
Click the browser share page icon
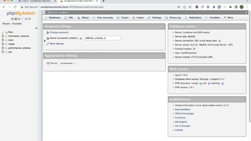point(184,7)
